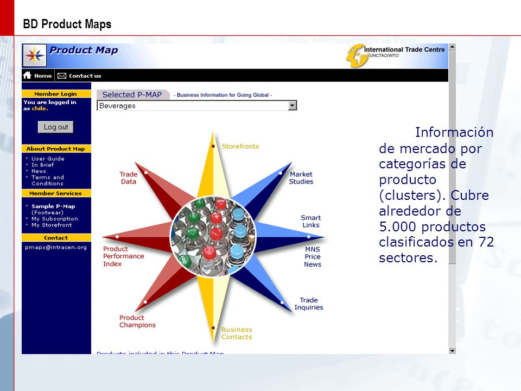Click the bottled beverages center image
Screen dimensions: 521x391
(213, 236)
